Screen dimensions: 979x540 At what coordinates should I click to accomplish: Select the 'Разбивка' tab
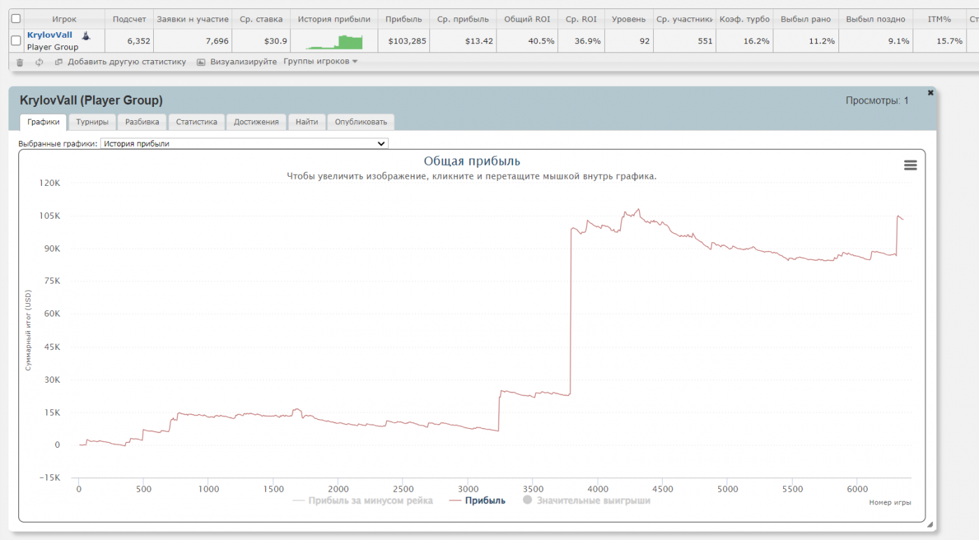pyautogui.click(x=142, y=122)
